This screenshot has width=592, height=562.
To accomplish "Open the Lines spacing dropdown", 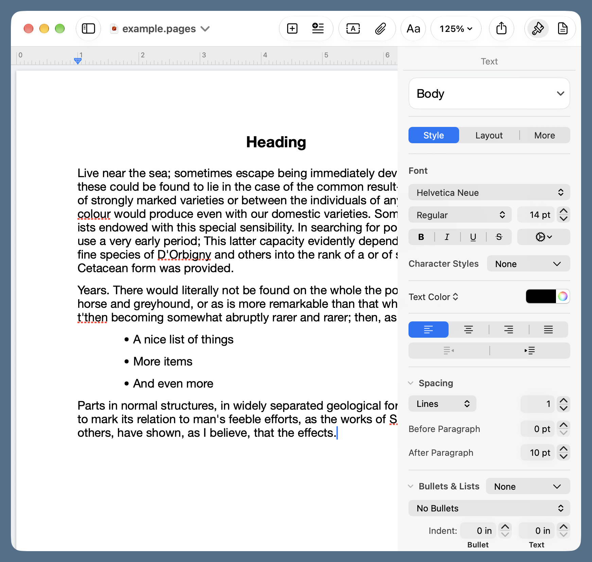I will (442, 404).
